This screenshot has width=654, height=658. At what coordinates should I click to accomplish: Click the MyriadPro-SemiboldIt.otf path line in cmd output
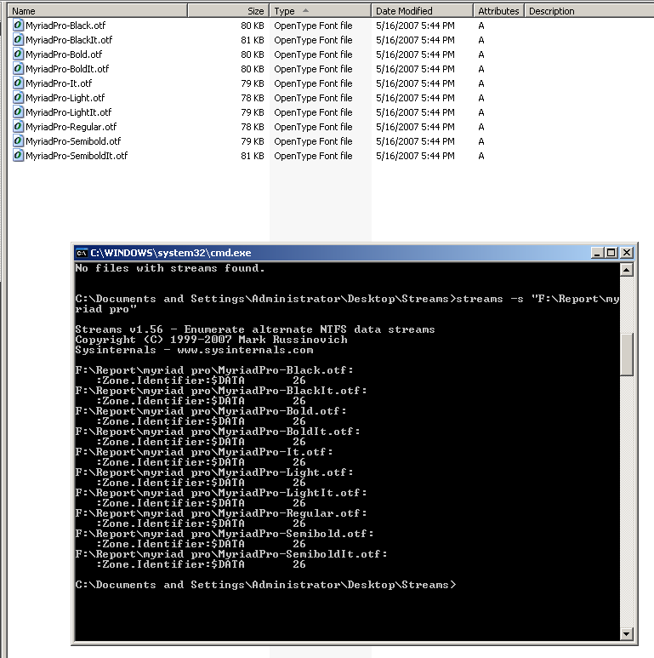(x=231, y=554)
